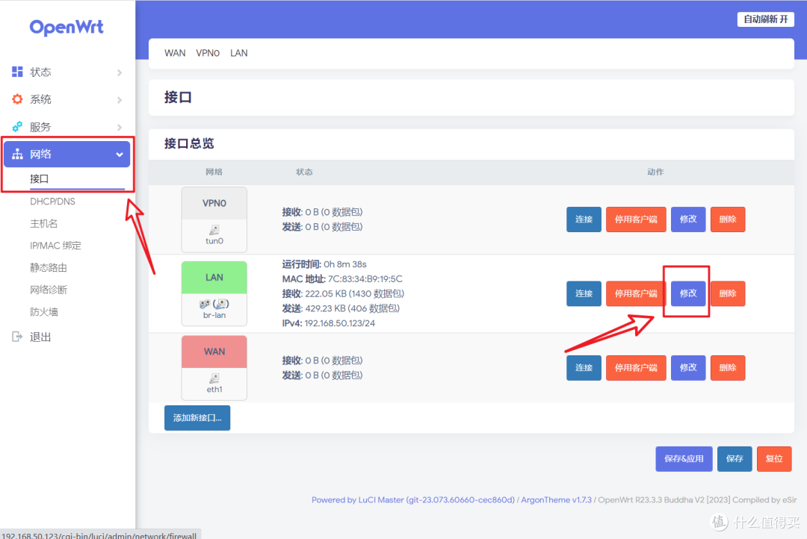Collapse the 网络 sidebar section
Viewport: 807px width, 539px height.
point(119,153)
